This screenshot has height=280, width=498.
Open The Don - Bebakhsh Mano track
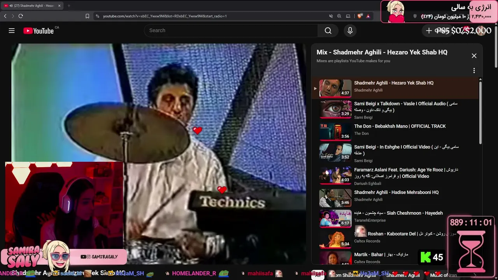(400, 126)
